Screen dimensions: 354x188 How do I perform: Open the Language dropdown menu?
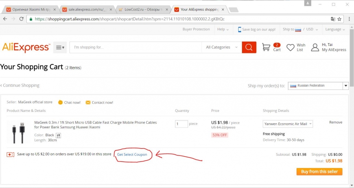pos(335,29)
